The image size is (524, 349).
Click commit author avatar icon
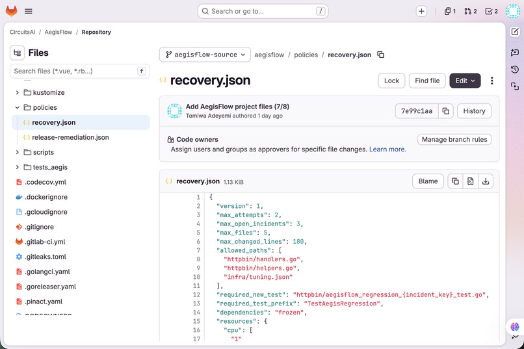click(174, 111)
